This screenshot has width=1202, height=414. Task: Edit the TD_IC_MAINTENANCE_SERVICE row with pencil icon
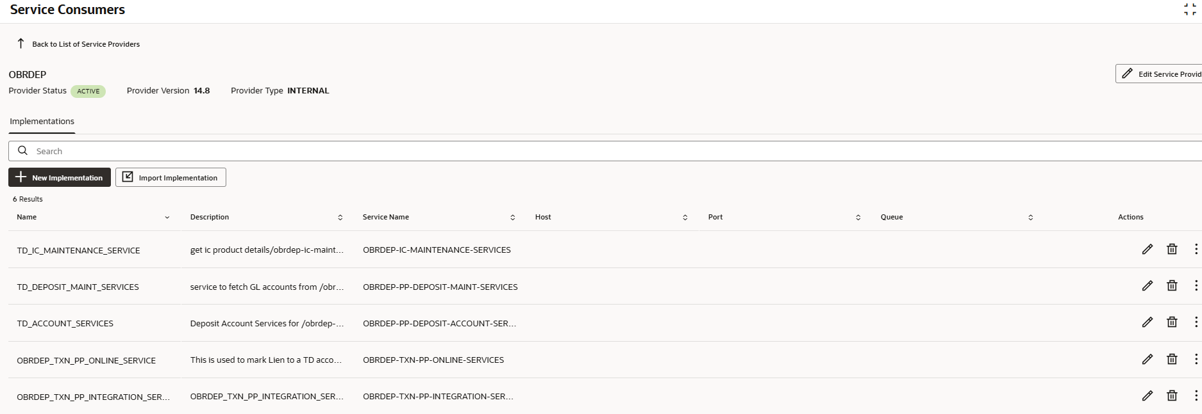point(1148,250)
